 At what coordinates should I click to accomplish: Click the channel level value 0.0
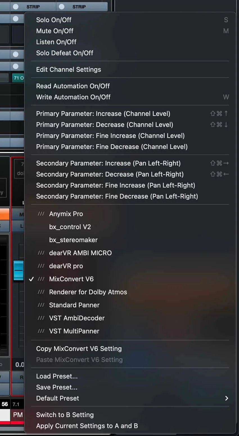pos(19,365)
